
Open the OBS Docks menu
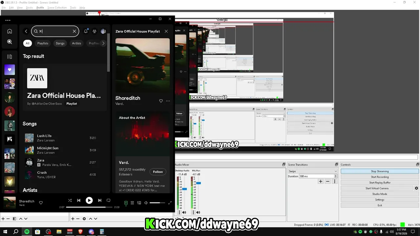pyautogui.click(x=30, y=8)
